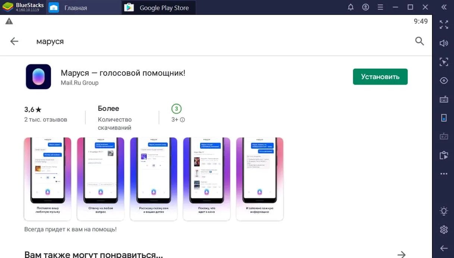Image resolution: width=454 pixels, height=258 pixels.
Task: Toggle the eye overlay icon
Action: [x=444, y=81]
